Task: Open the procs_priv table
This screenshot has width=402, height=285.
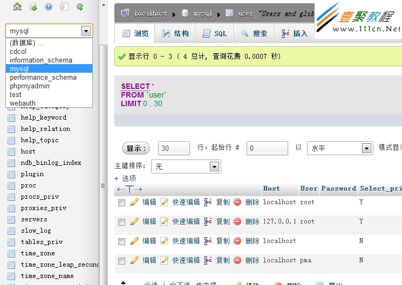Action: point(40,197)
